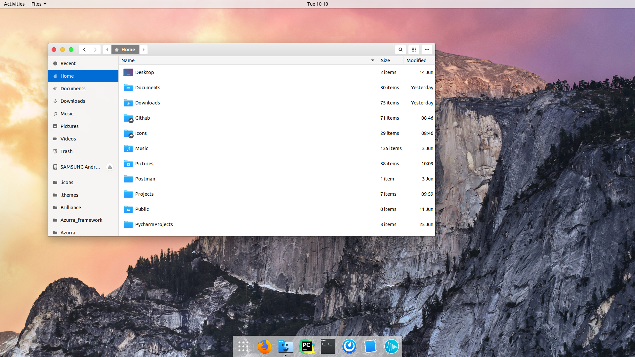
Task: Navigate back using the back arrow button
Action: [84, 49]
